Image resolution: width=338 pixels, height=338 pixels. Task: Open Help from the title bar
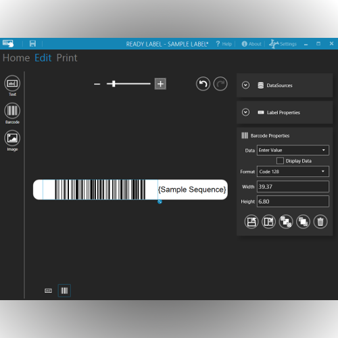point(224,44)
